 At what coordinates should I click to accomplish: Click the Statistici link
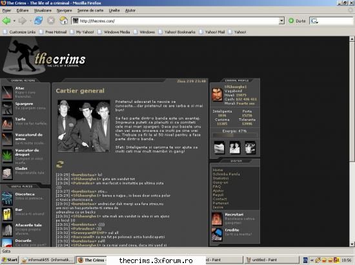pyautogui.click(x=221, y=178)
